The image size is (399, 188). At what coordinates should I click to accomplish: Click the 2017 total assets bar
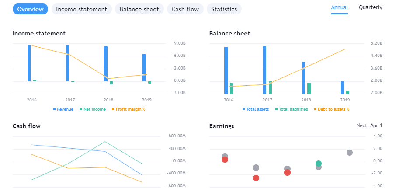click(264, 70)
